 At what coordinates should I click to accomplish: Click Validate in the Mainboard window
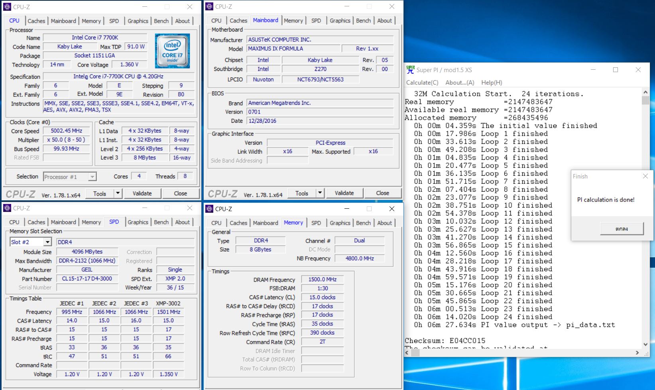[x=344, y=193]
